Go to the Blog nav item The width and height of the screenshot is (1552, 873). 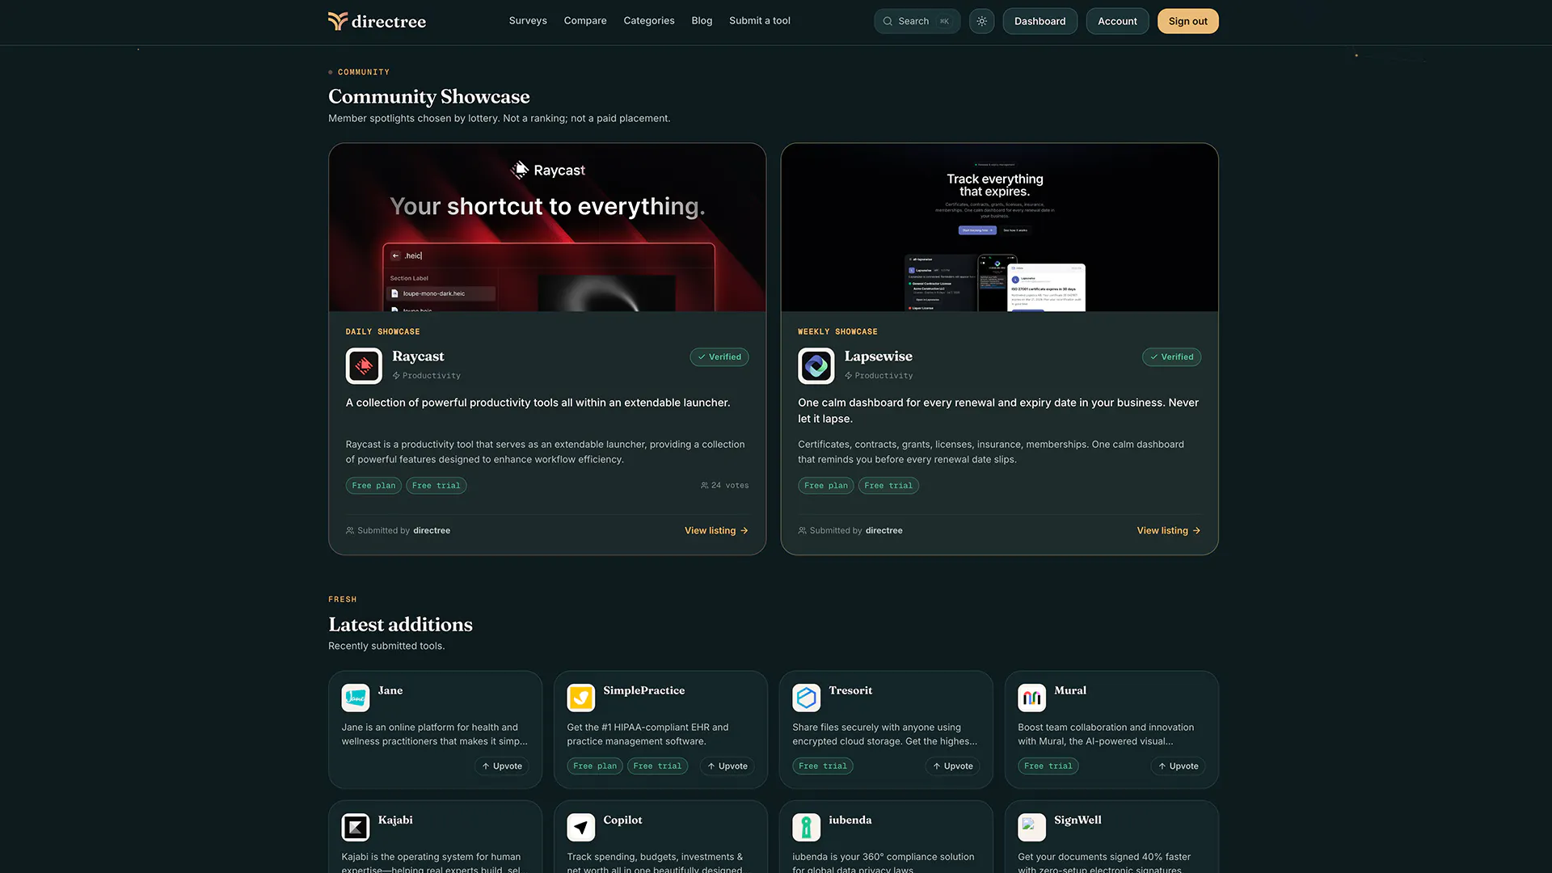click(x=702, y=21)
